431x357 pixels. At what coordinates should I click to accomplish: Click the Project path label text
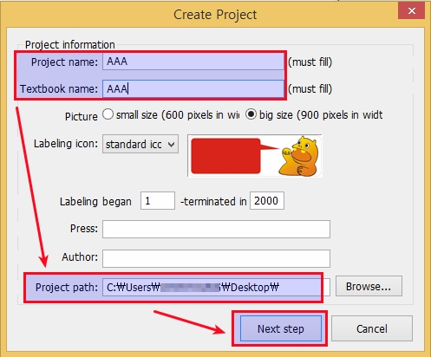pyautogui.click(x=67, y=287)
